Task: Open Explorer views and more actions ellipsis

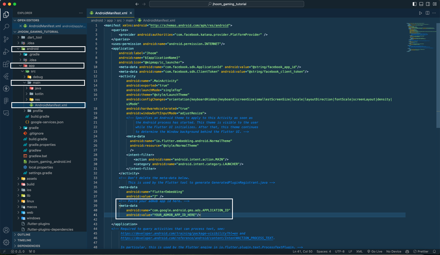Action: pyautogui.click(x=81, y=13)
